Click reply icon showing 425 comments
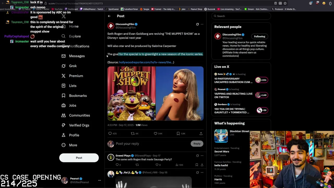 pos(112,134)
